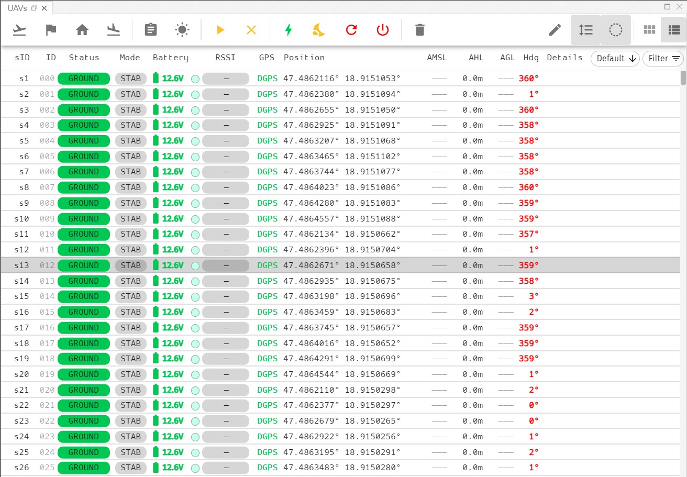Toggle the sort order icon
Image resolution: width=687 pixels, height=477 pixels.
click(x=585, y=30)
